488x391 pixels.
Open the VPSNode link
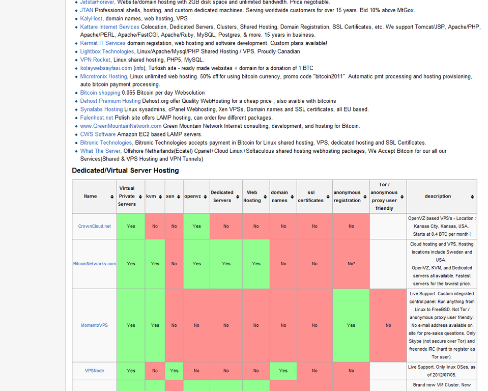94,371
